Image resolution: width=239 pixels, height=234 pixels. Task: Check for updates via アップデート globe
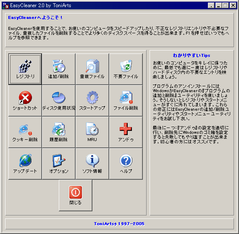pyautogui.click(x=25, y=164)
